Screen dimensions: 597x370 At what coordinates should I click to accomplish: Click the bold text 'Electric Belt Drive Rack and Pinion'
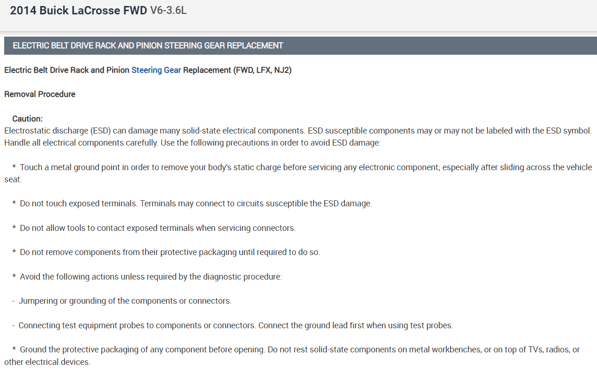click(67, 70)
